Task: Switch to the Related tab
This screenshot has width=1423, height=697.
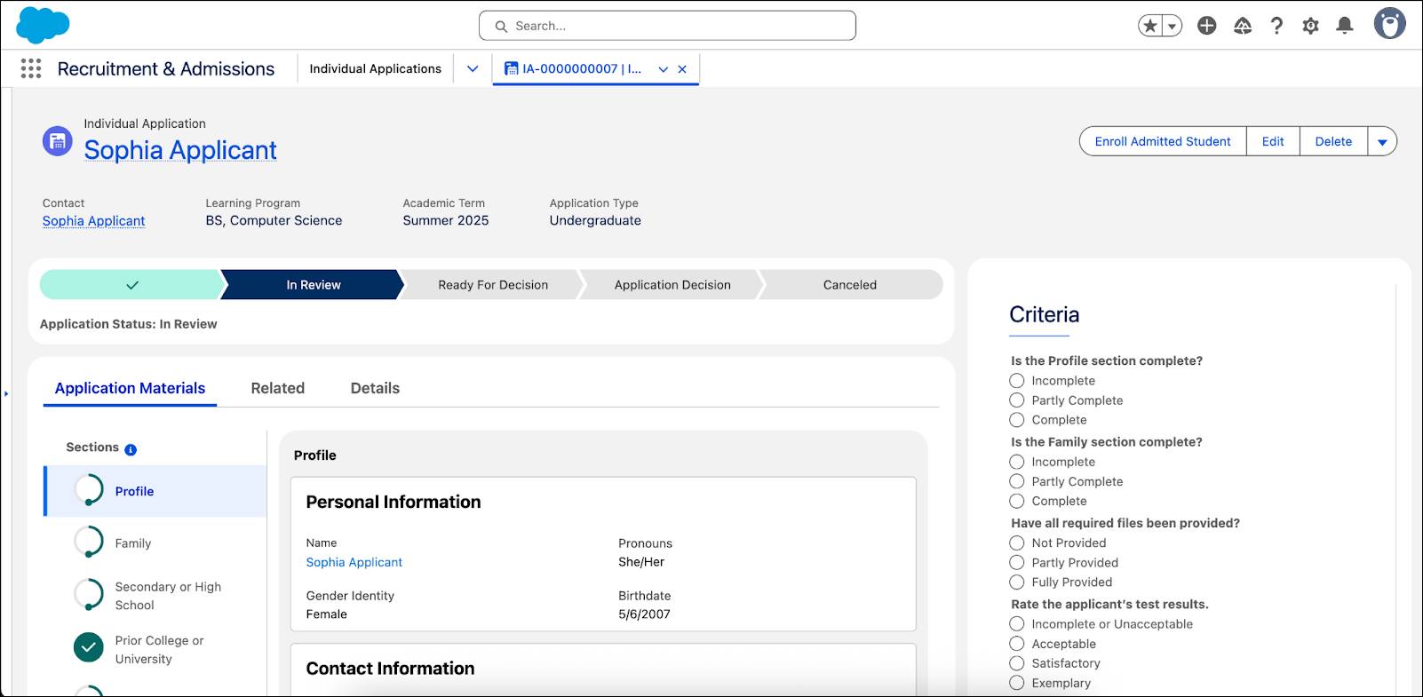Action: coord(277,388)
